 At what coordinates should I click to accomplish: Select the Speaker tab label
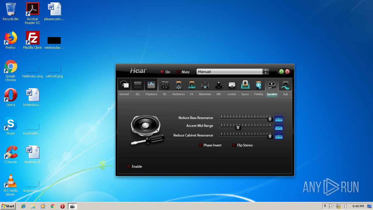pyautogui.click(x=272, y=94)
